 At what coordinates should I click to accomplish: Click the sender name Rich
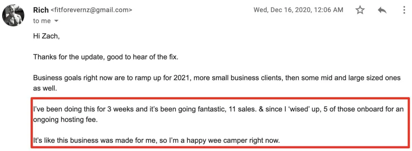pos(41,10)
